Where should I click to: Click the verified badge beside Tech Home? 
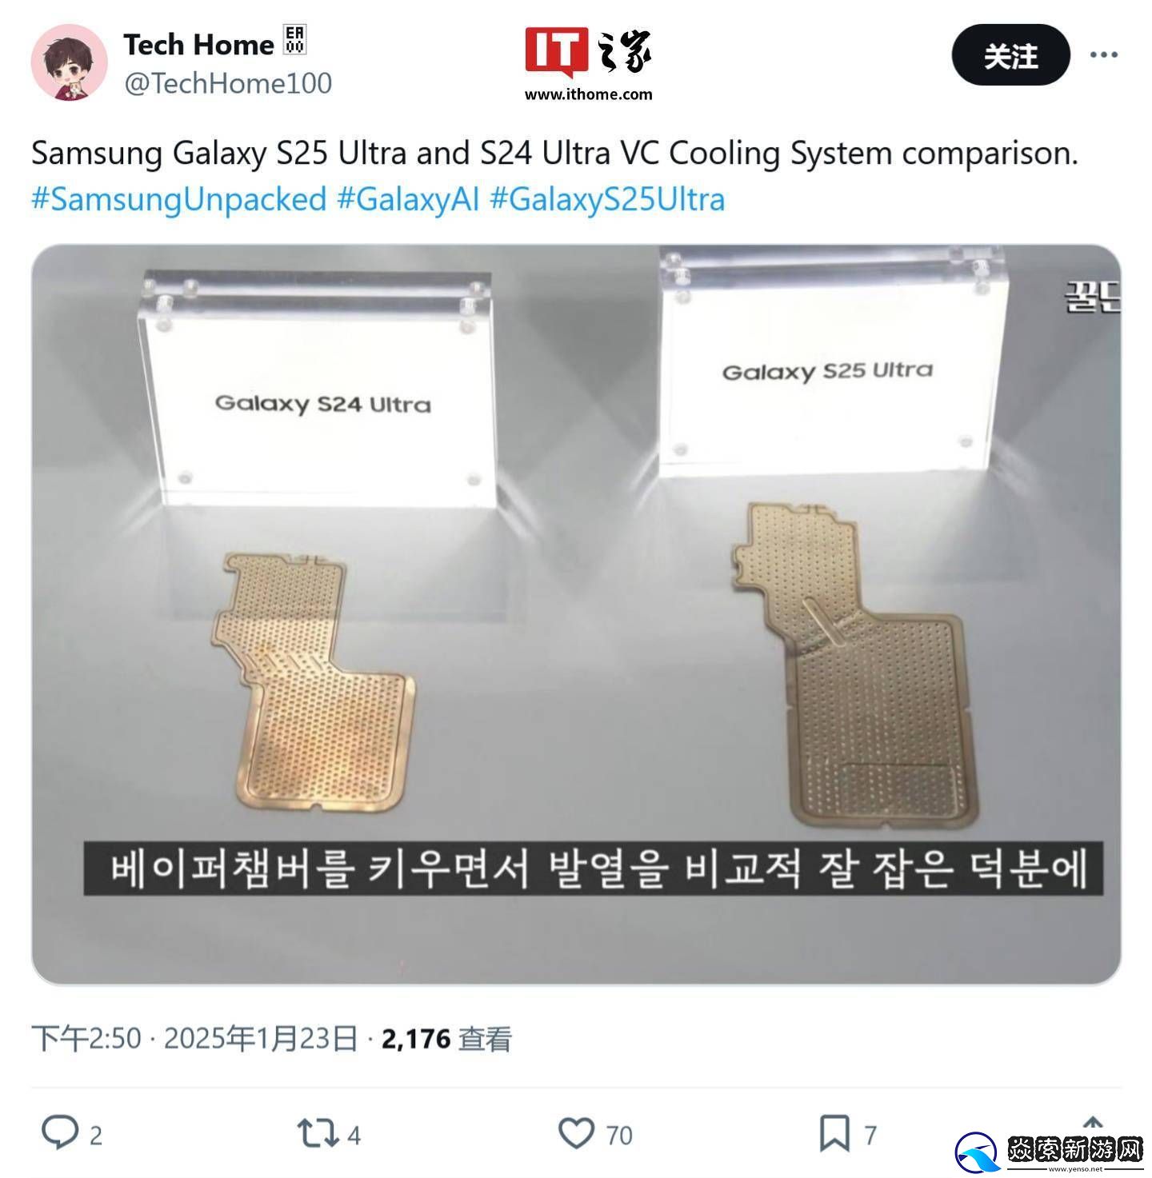pos(295,40)
